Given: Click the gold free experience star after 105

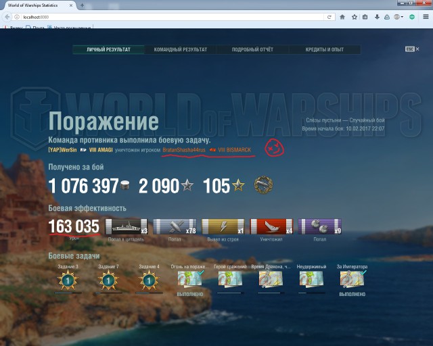Looking at the screenshot, I should (238, 185).
